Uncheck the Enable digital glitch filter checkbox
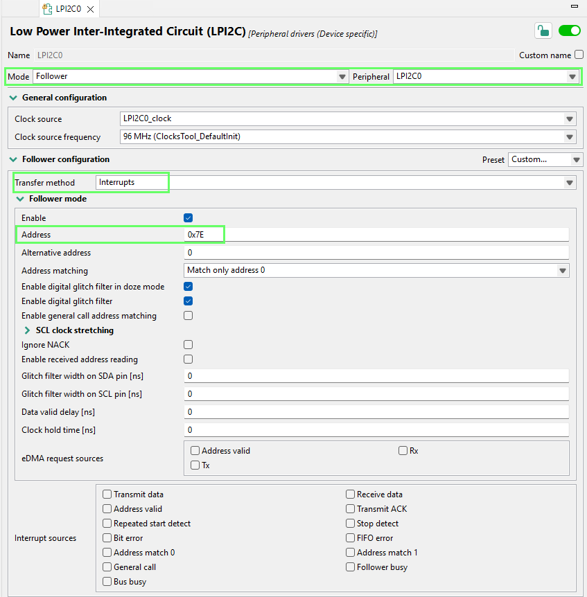Image resolution: width=587 pixels, height=597 pixels. tap(189, 301)
